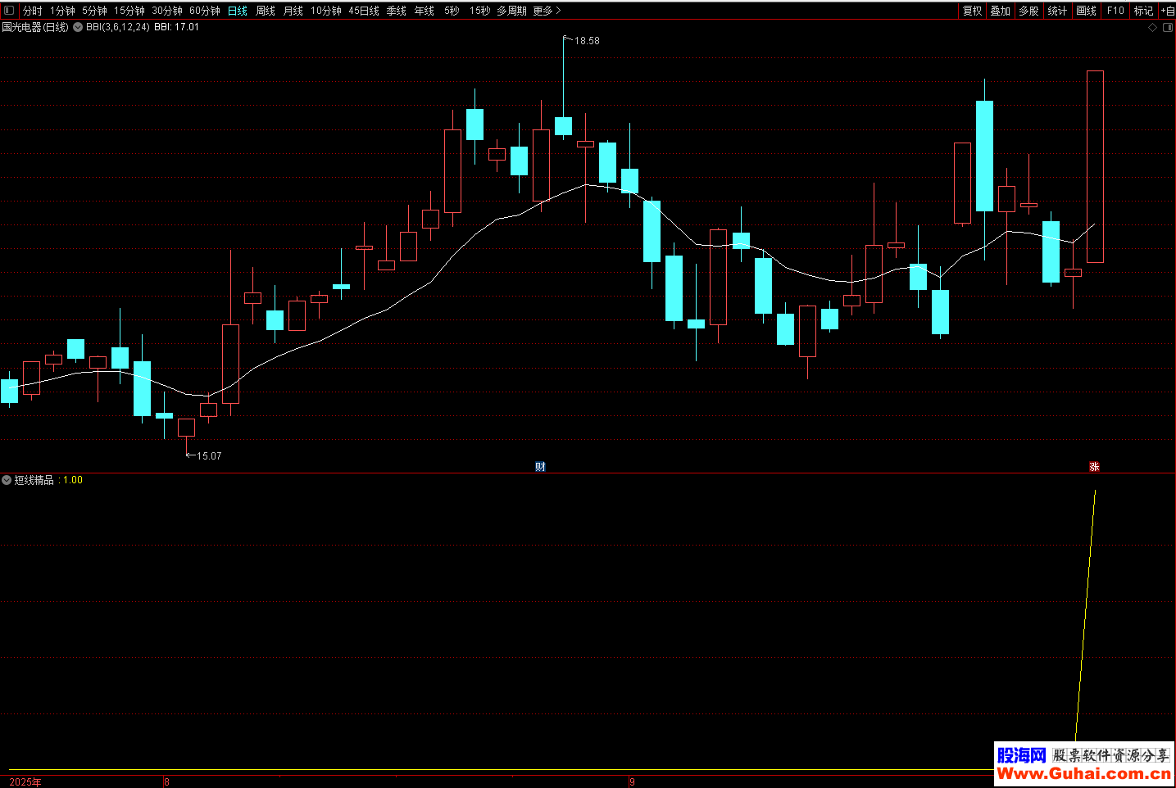Open the 统计 statistics tool
This screenshot has height=788, width=1176.
click(1057, 11)
